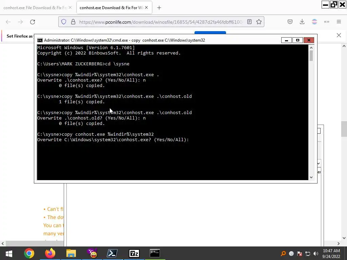
Task: Open PowerShell from taskbar
Action: pyautogui.click(x=112, y=253)
